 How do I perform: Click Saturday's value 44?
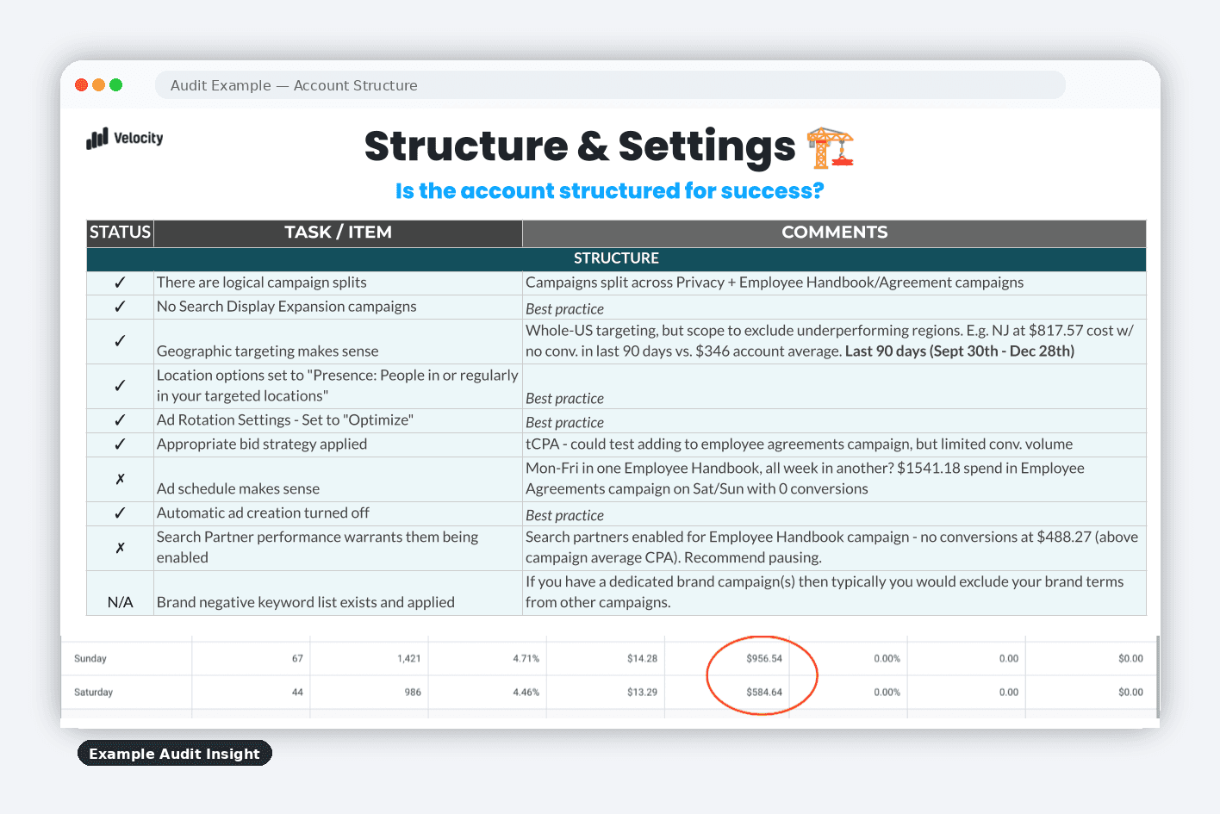pyautogui.click(x=297, y=693)
